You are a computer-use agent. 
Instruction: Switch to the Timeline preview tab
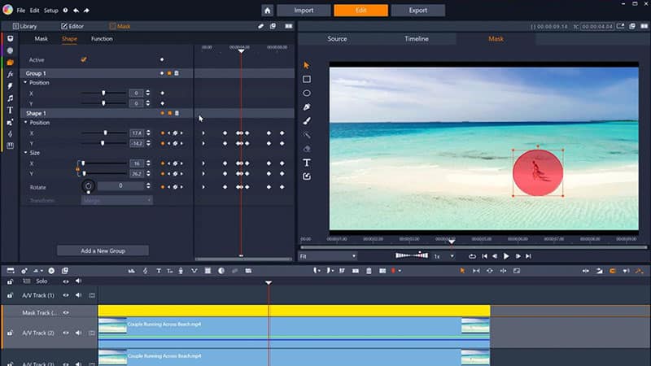417,38
